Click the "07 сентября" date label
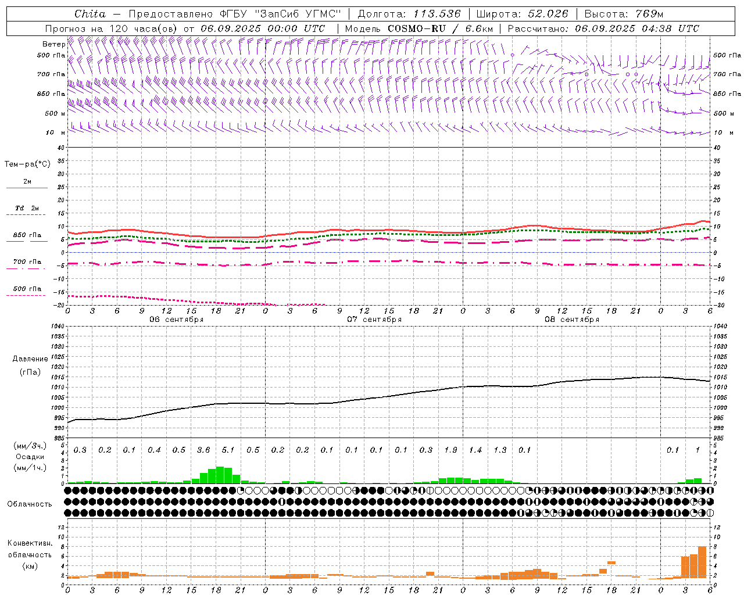 pyautogui.click(x=374, y=320)
